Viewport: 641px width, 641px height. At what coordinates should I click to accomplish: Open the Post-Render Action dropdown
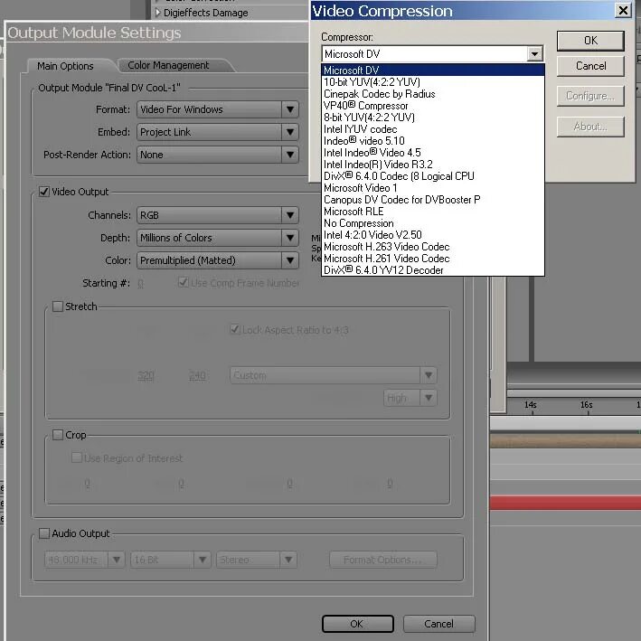[x=218, y=155]
